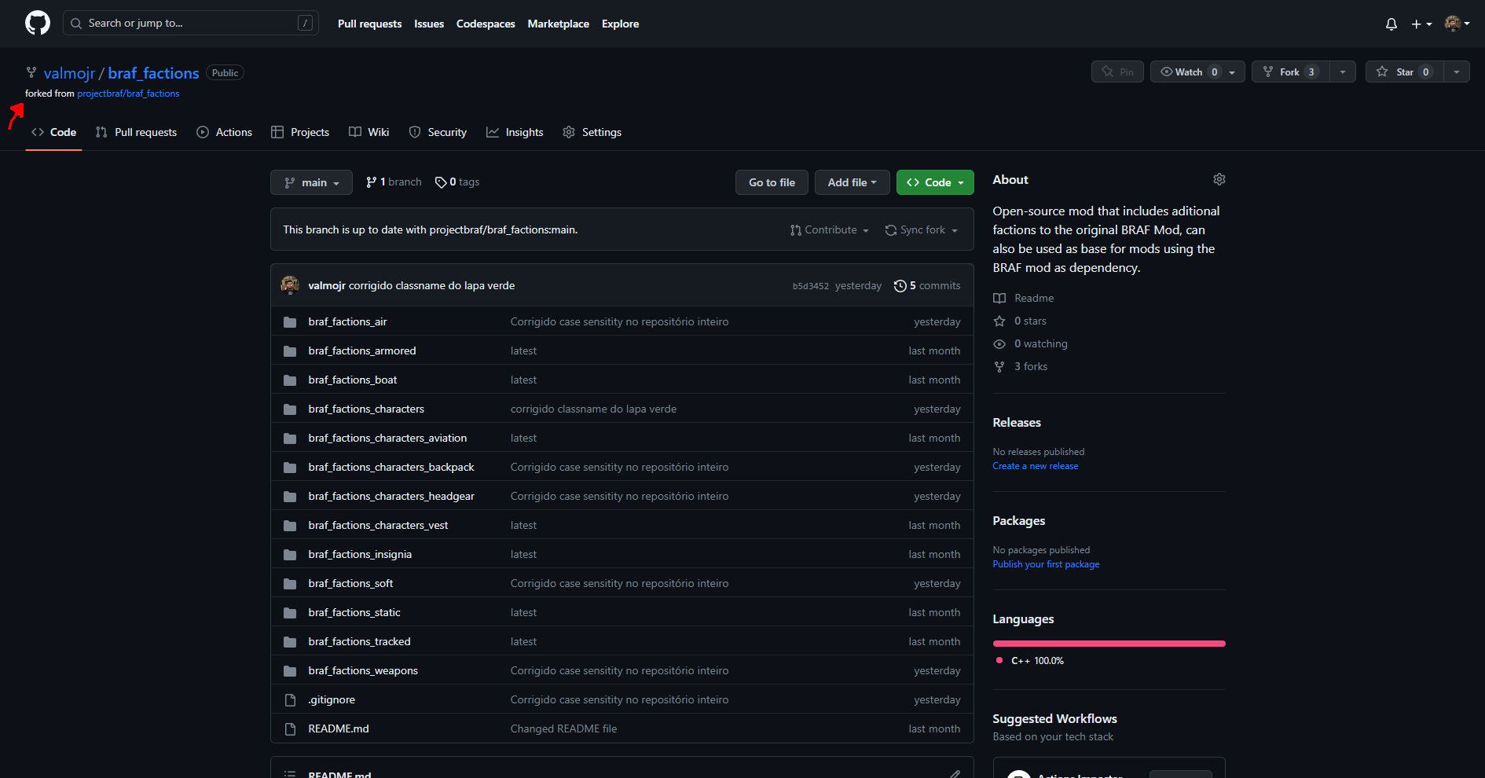Viewport: 1485px width, 778px height.
Task: Open the user avatar menu
Action: pos(1457,24)
